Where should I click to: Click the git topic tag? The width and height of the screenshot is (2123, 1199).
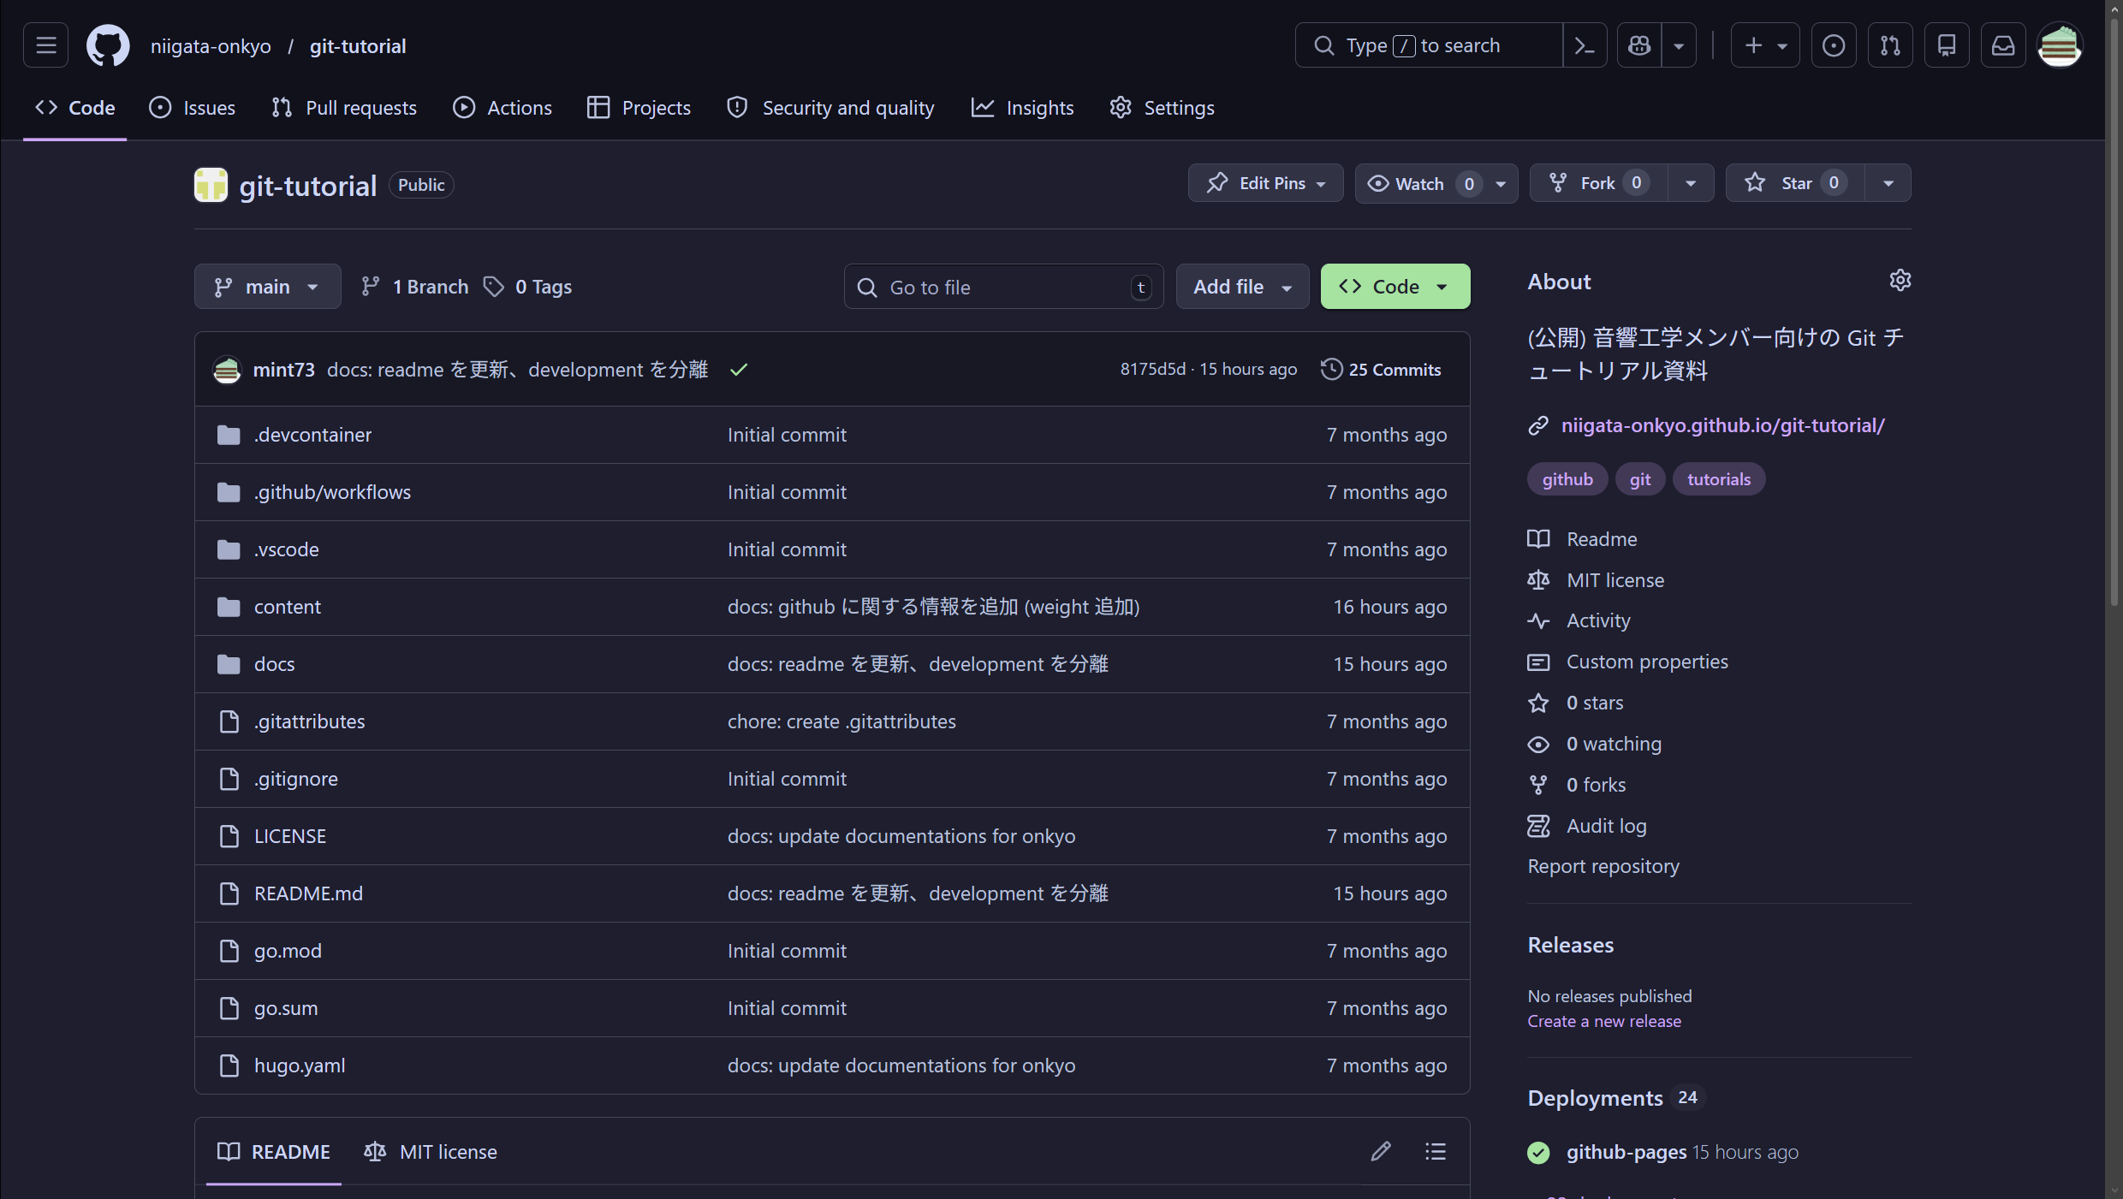coord(1639,479)
